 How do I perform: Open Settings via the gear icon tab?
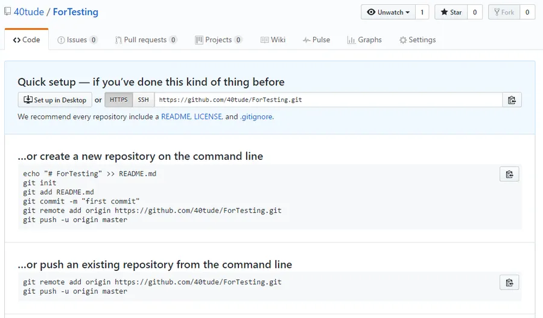[x=418, y=40]
